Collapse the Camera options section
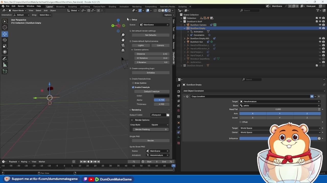Viewport: 327px width, 183px height. coord(132,50)
